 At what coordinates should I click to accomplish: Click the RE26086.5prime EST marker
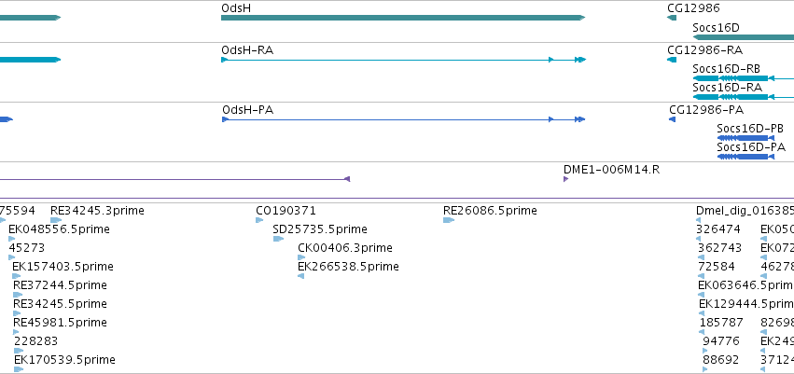pyautogui.click(x=448, y=220)
